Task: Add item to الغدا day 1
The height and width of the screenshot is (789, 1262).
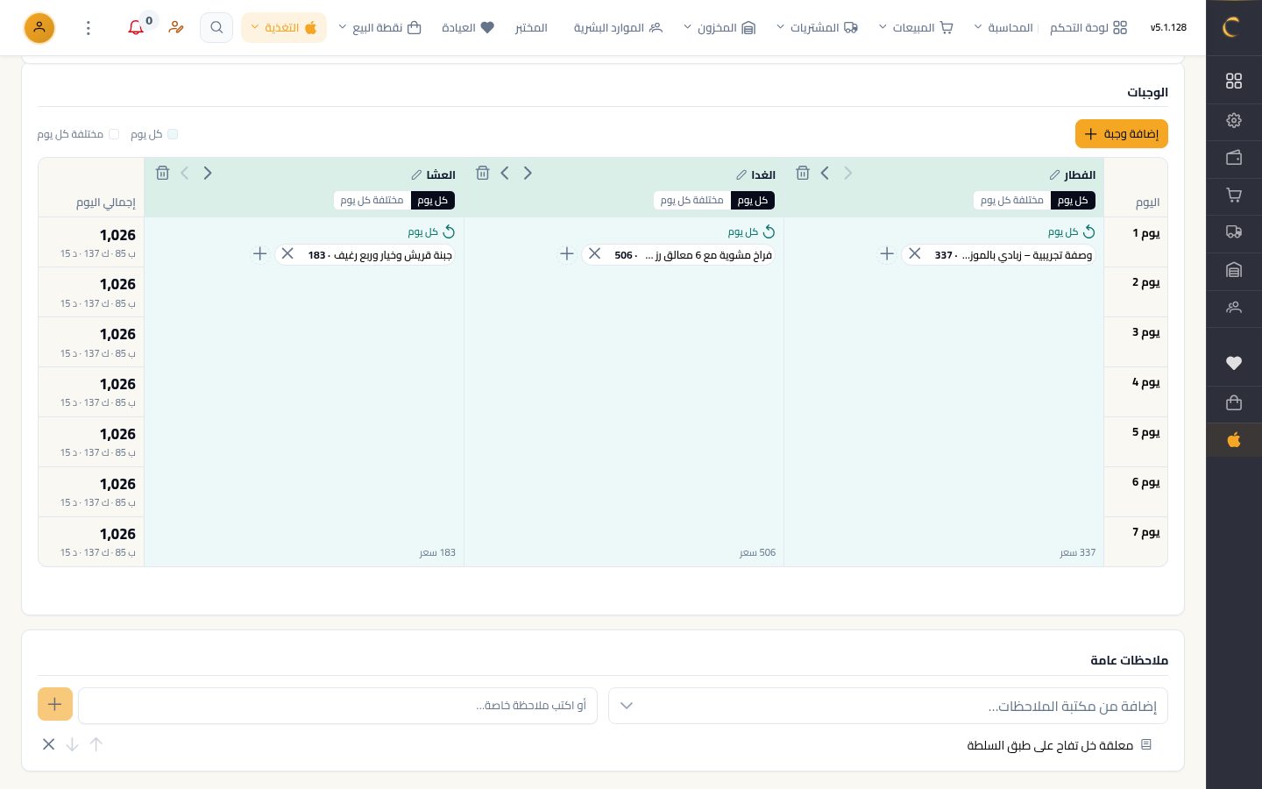Action: click(x=567, y=254)
